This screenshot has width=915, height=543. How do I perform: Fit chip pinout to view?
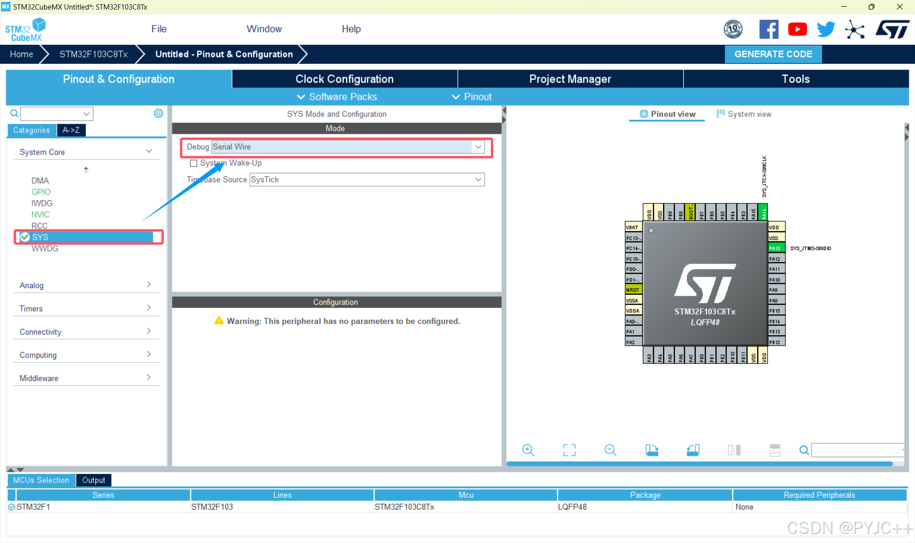click(x=569, y=450)
